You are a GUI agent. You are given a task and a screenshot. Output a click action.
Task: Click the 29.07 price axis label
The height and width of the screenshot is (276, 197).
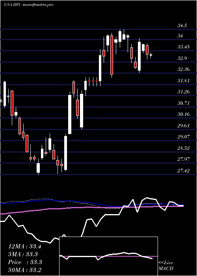tap(183, 137)
